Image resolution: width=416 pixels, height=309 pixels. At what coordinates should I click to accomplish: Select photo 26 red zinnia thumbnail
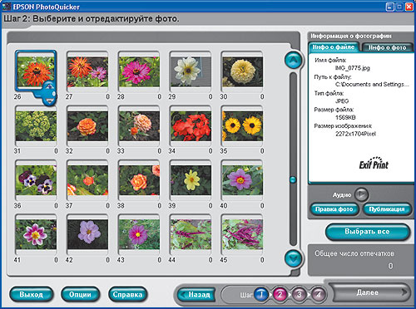[36, 71]
